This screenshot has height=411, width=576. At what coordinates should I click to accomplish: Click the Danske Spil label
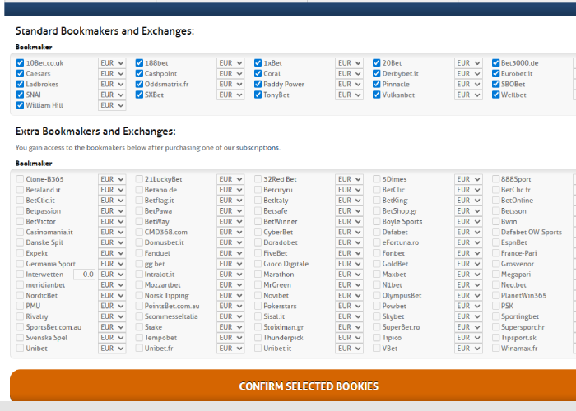coord(44,242)
